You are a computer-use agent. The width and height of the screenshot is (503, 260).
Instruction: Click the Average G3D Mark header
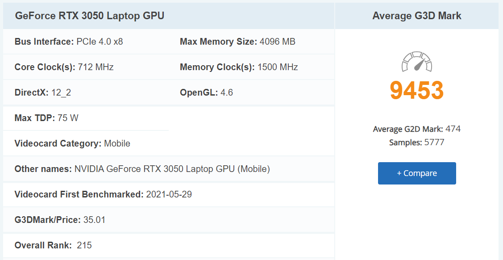(416, 16)
